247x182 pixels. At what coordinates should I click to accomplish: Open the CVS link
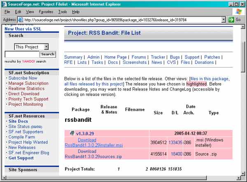click(x=171, y=62)
